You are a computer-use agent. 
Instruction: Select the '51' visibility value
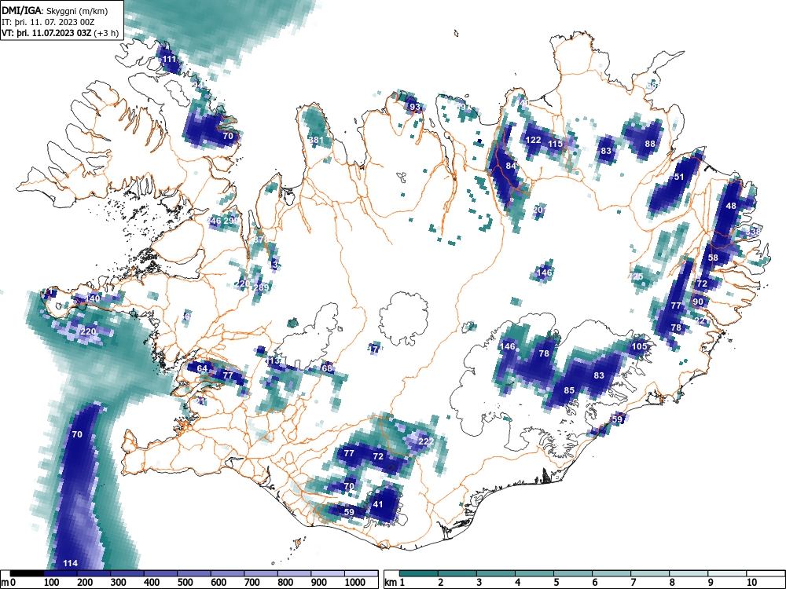[x=679, y=177]
